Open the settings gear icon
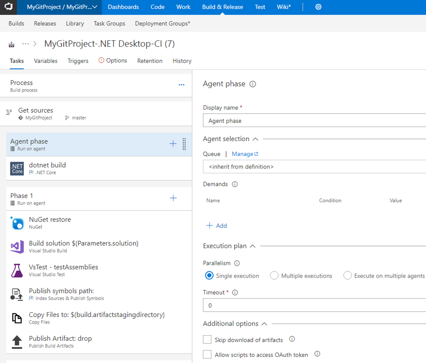Viewport: 426px width, 363px height. (x=318, y=7)
